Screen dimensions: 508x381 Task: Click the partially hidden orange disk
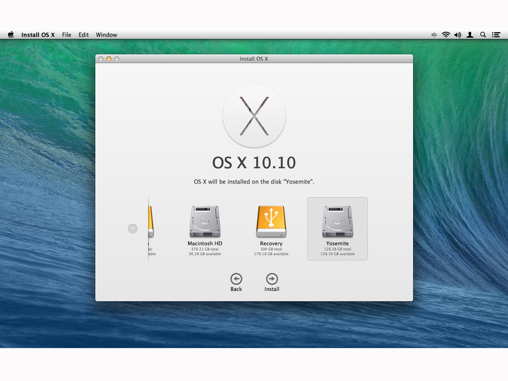[x=151, y=221]
